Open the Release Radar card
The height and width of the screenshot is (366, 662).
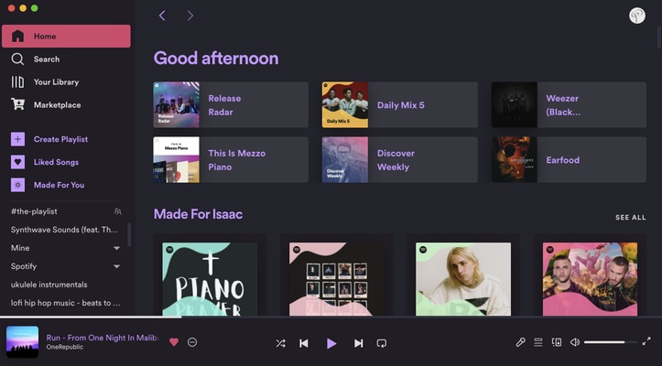click(231, 104)
